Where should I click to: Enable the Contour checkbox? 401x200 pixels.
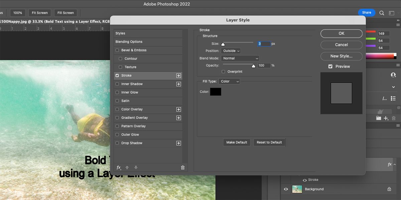pyautogui.click(x=120, y=59)
